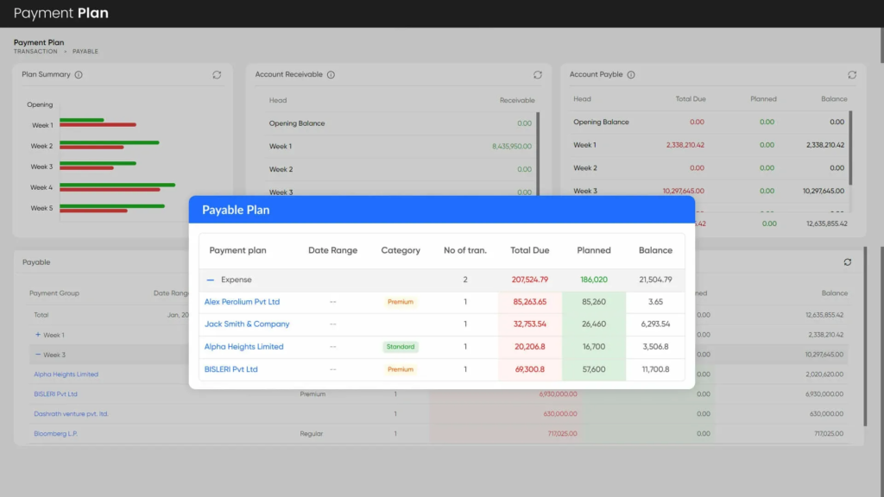Select Opening Balance row in Account Receivable

point(401,123)
